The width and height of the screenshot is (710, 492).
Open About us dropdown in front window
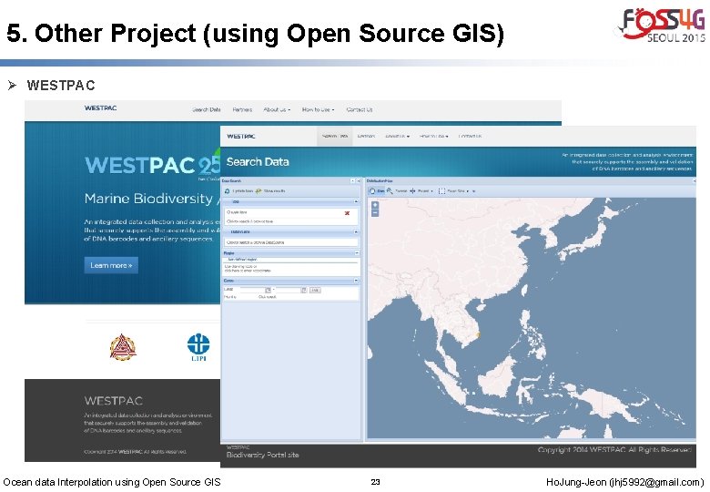[x=397, y=137]
